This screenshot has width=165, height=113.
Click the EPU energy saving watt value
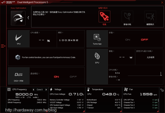pos(126,57)
